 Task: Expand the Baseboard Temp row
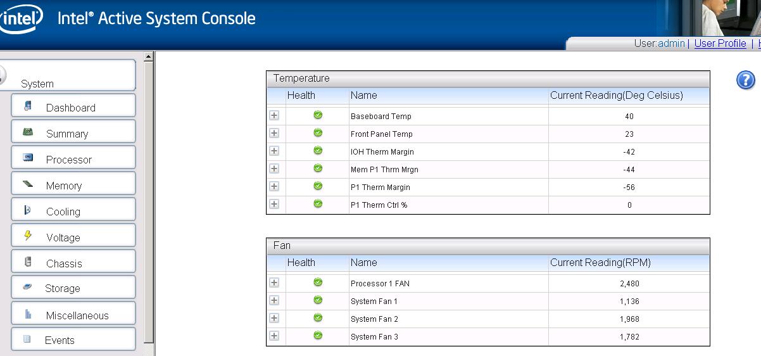(274, 115)
